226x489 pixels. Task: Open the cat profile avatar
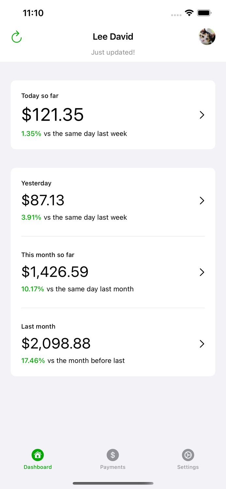tap(207, 37)
